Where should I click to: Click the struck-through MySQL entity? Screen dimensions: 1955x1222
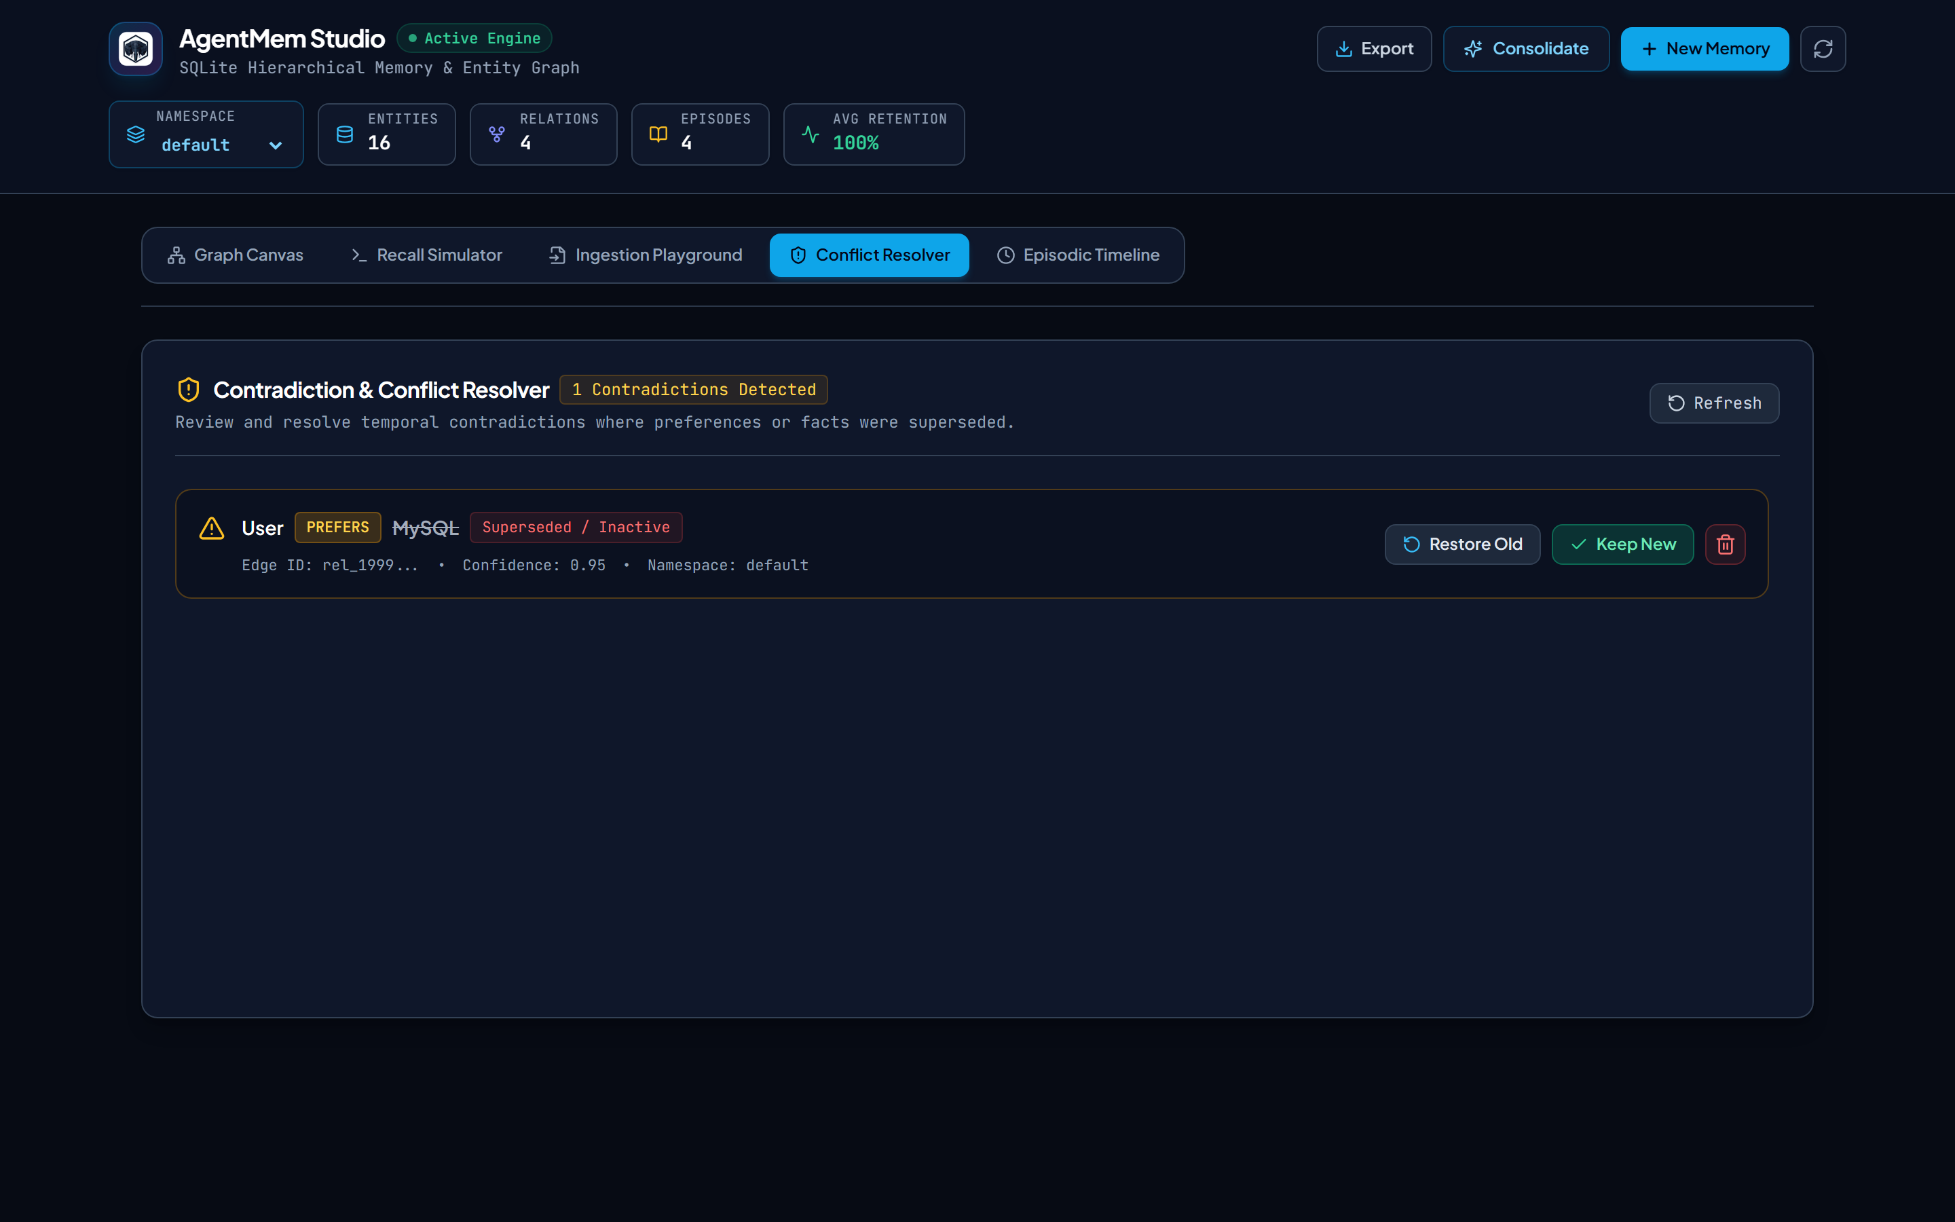coord(426,527)
